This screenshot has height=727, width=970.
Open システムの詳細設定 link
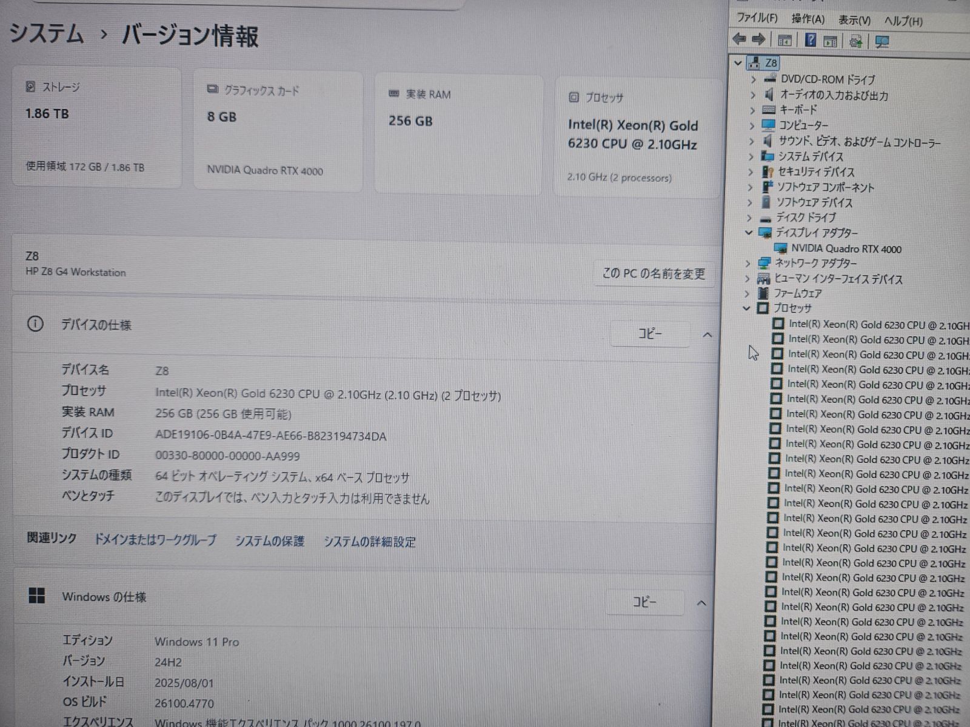tap(369, 542)
